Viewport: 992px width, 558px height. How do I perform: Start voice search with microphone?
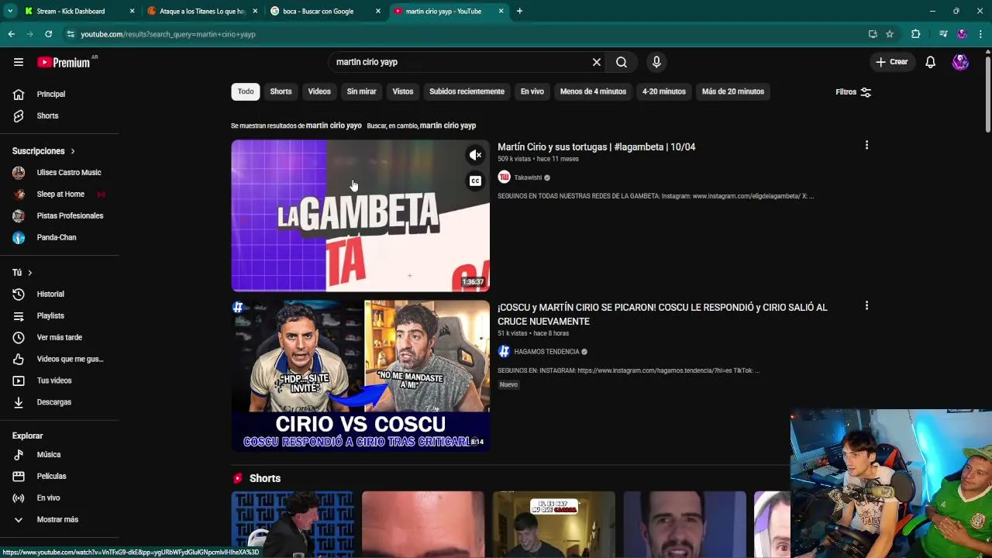tap(656, 62)
